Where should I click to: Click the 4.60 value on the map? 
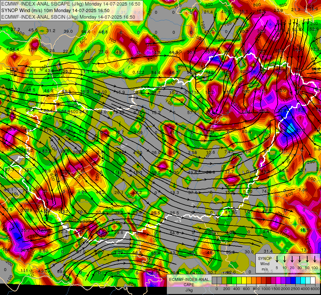138,152
